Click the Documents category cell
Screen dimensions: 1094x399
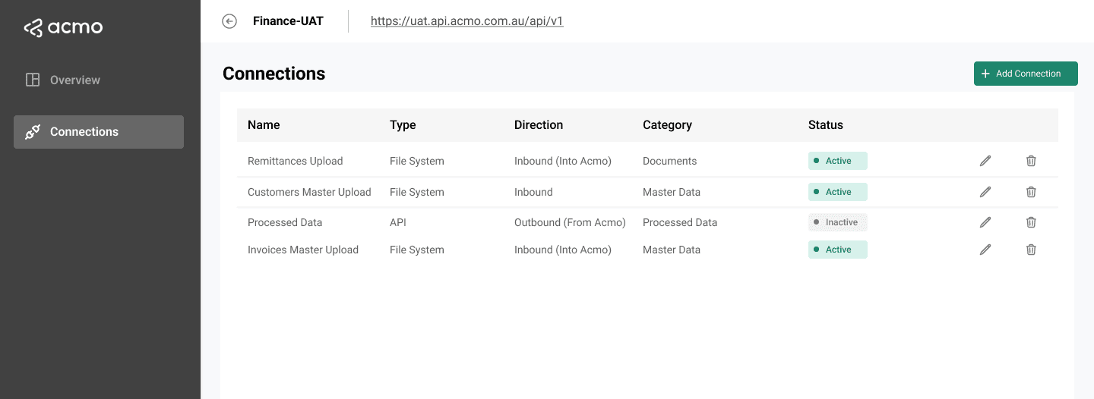[669, 161]
